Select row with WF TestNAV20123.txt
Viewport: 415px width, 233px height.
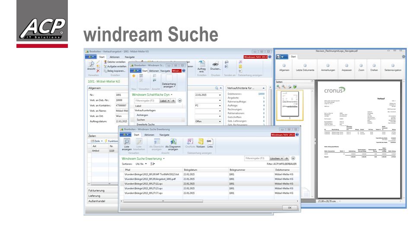click(x=210, y=174)
